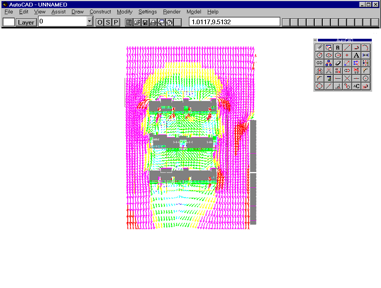Open the Construct menu

click(100, 12)
